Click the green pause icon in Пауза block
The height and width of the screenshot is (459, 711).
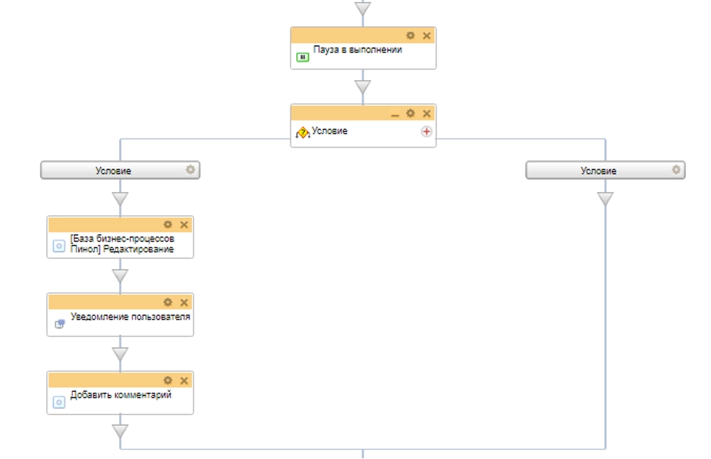pos(302,56)
